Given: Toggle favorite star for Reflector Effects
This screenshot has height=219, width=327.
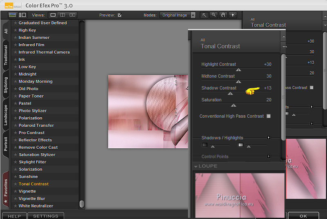Looking at the screenshot, I should tap(15, 140).
